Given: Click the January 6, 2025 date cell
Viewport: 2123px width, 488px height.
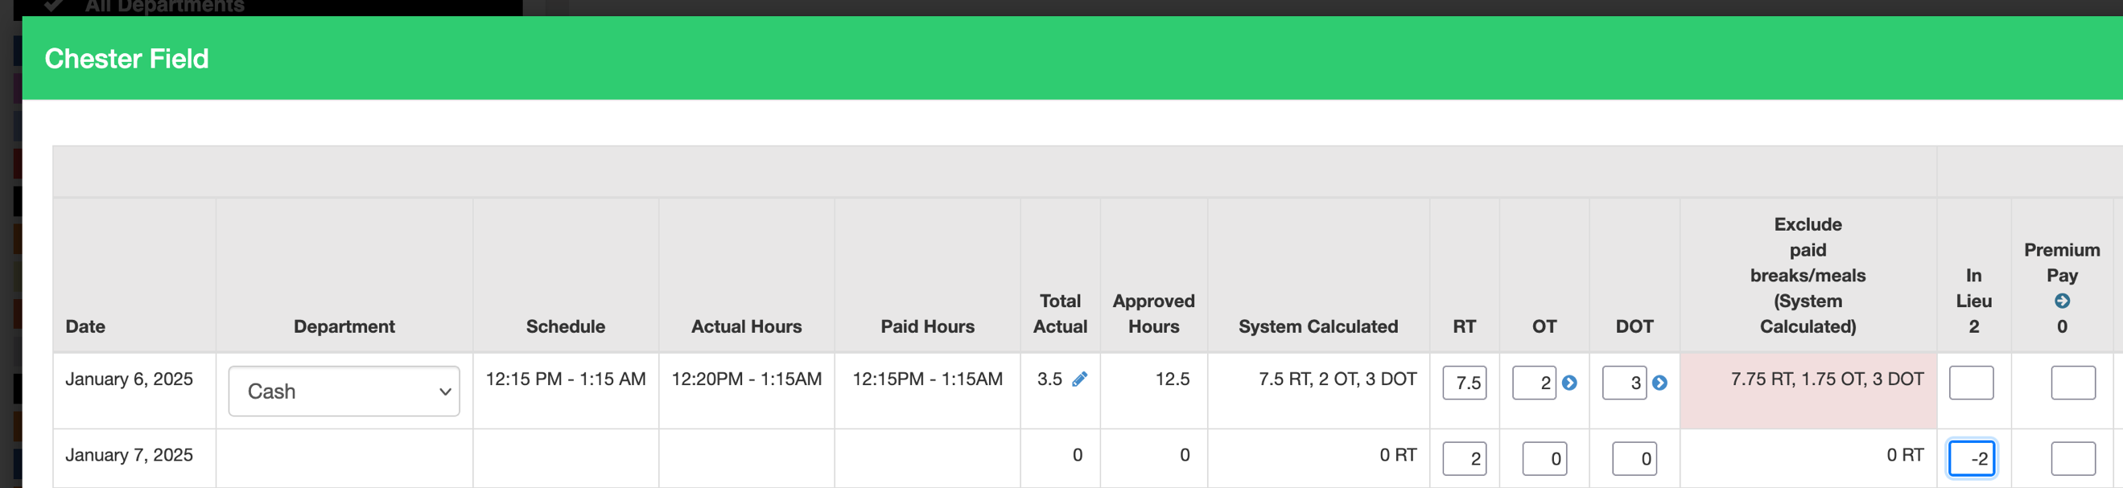Looking at the screenshot, I should coord(130,379).
